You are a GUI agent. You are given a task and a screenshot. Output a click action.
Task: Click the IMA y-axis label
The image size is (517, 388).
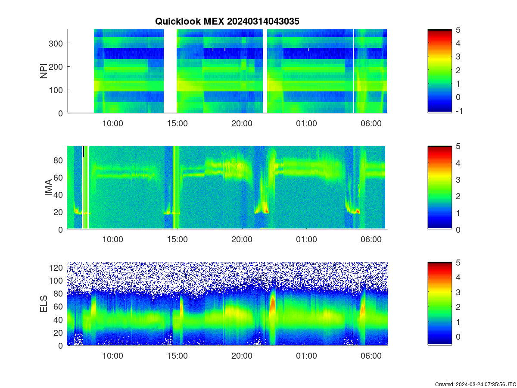(48, 188)
